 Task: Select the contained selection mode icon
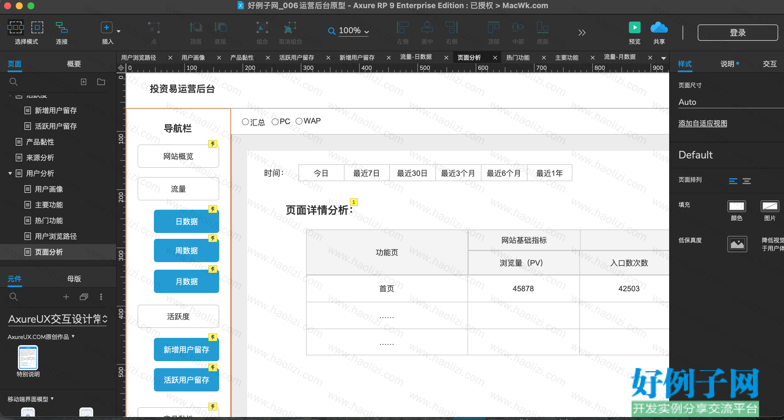coord(37,28)
